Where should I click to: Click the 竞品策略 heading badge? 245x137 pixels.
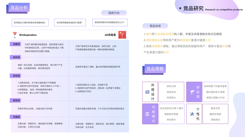coord(155,69)
